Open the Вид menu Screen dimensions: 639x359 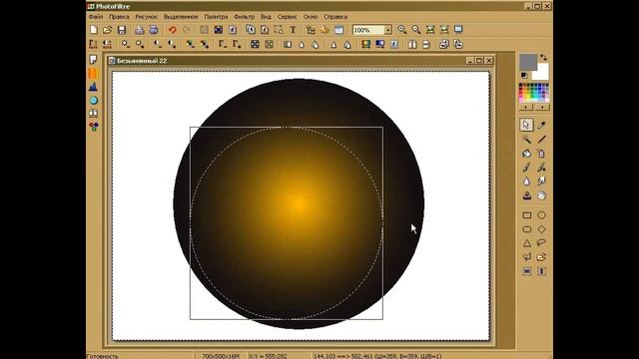click(x=266, y=17)
